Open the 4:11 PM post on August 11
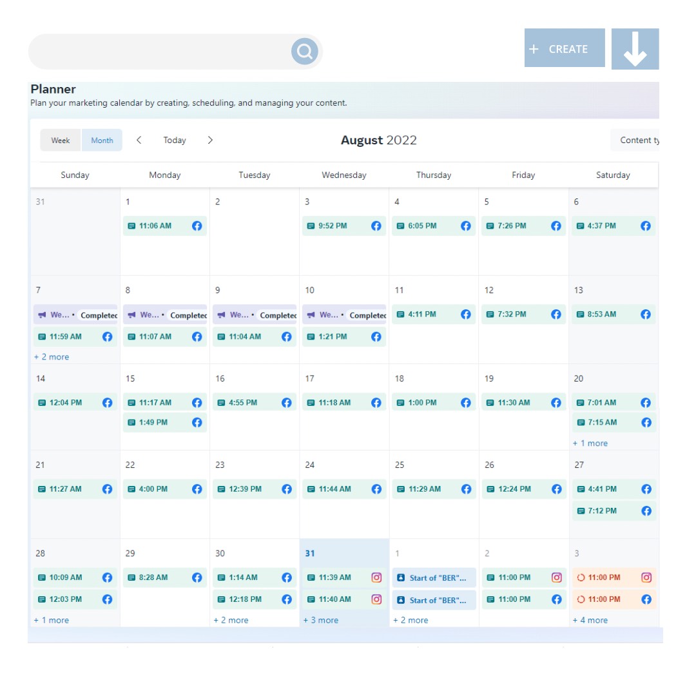The width and height of the screenshot is (696, 696). coord(434,314)
